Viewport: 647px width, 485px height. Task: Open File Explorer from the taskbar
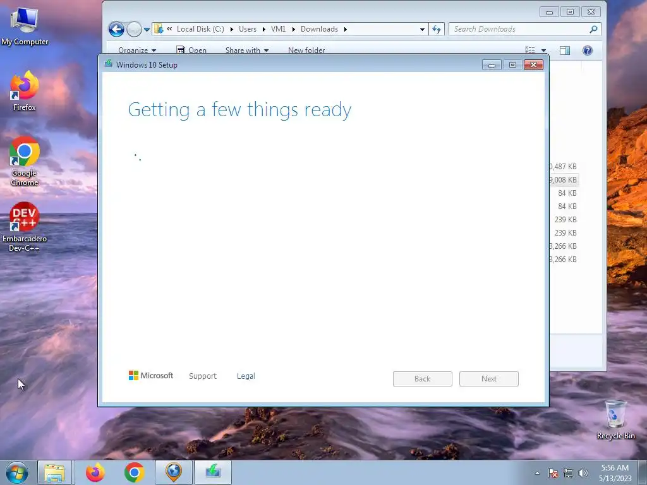pos(55,472)
